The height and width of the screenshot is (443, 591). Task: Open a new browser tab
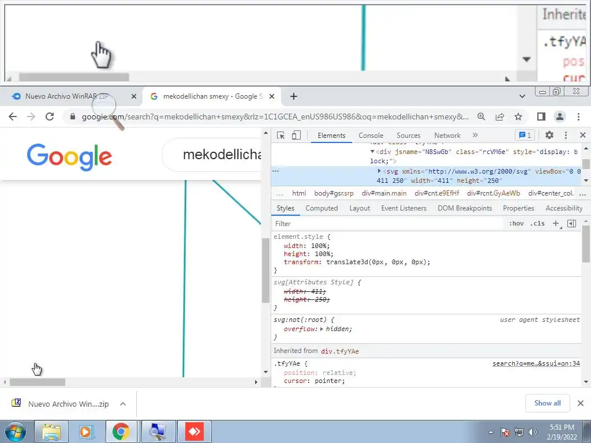click(294, 96)
